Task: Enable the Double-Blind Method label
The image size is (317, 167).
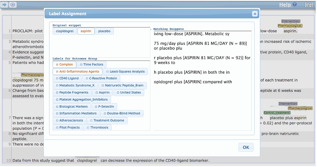Action: click(x=122, y=113)
